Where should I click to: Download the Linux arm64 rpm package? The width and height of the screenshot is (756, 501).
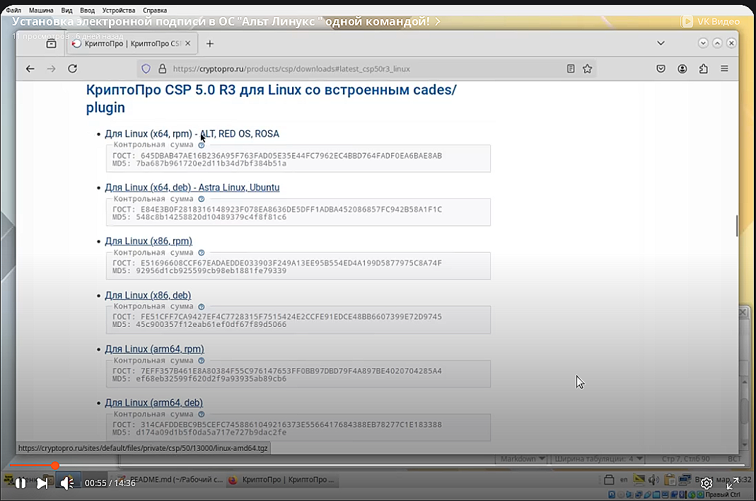click(154, 348)
